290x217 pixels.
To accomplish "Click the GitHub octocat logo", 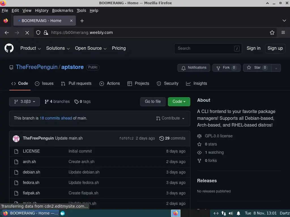I will coord(9,48).
